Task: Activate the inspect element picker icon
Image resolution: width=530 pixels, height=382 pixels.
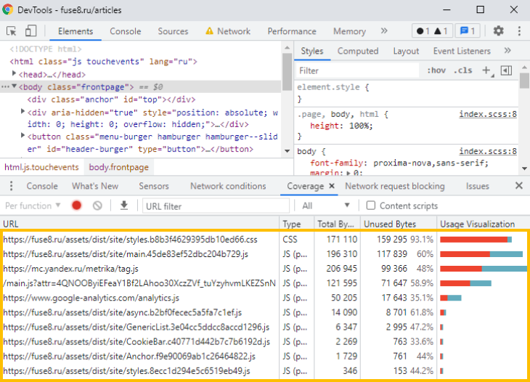Action: pyautogui.click(x=12, y=31)
